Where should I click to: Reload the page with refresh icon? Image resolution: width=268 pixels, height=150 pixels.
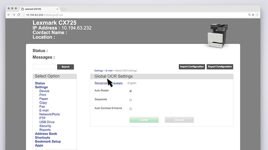coord(19,15)
